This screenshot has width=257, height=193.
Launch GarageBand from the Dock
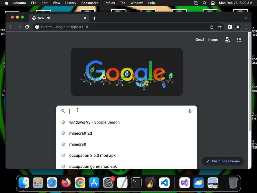pyautogui.click(x=150, y=183)
